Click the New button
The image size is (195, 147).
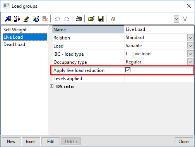[11, 142]
